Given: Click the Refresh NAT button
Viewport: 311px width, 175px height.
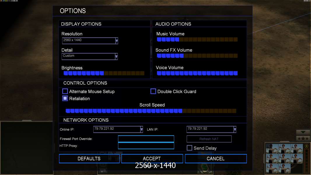Looking at the screenshot, I should [x=209, y=139].
